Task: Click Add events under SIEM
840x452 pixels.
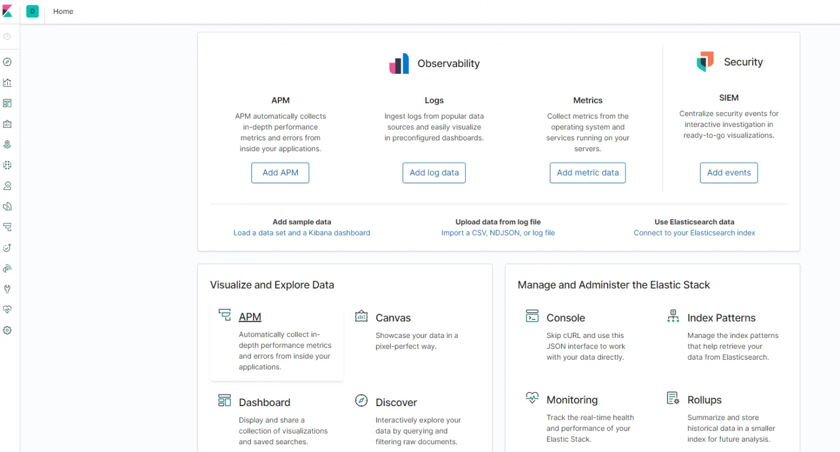Action: 729,173
